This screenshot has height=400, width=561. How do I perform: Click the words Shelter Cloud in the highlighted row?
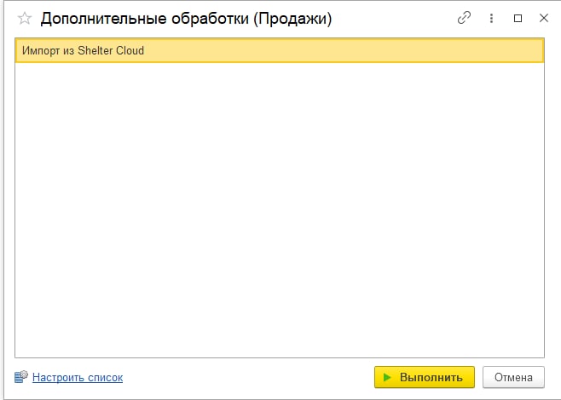point(111,51)
